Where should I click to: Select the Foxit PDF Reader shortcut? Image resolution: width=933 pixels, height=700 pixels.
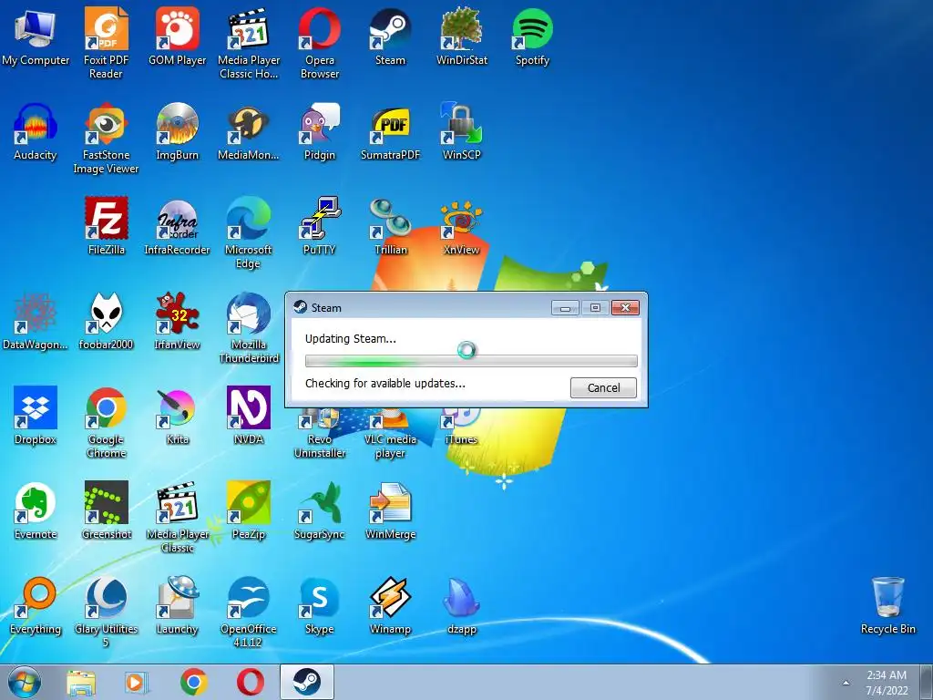[x=106, y=44]
